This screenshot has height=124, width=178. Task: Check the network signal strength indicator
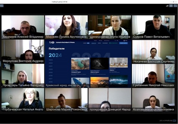[167, 6]
